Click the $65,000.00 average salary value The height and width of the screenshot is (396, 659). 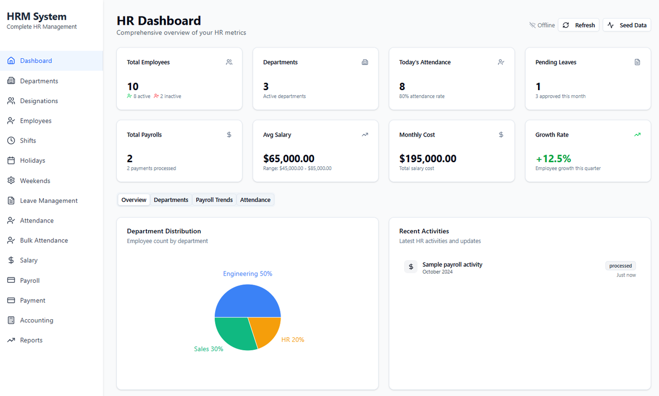coord(289,159)
